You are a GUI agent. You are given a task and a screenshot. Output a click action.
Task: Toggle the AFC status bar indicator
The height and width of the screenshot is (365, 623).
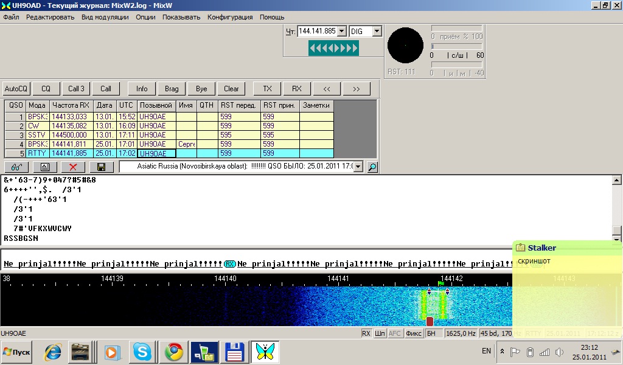pos(395,333)
